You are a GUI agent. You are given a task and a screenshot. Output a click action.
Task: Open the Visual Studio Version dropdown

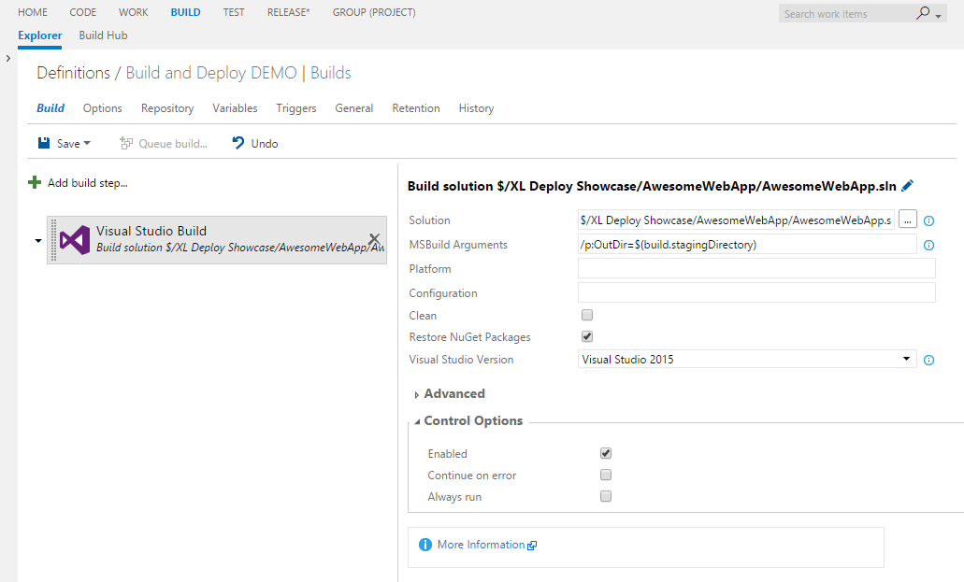coord(906,359)
